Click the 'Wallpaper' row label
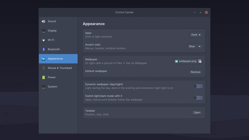This screenshot has height=140, width=249. tap(91, 60)
